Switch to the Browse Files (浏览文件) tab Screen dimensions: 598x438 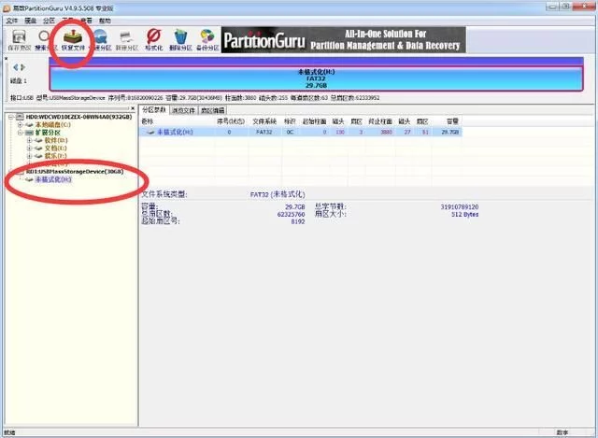coord(183,110)
